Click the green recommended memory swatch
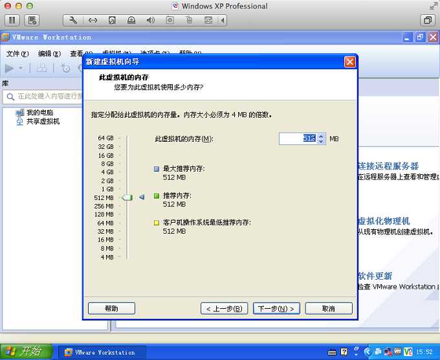 coord(157,196)
